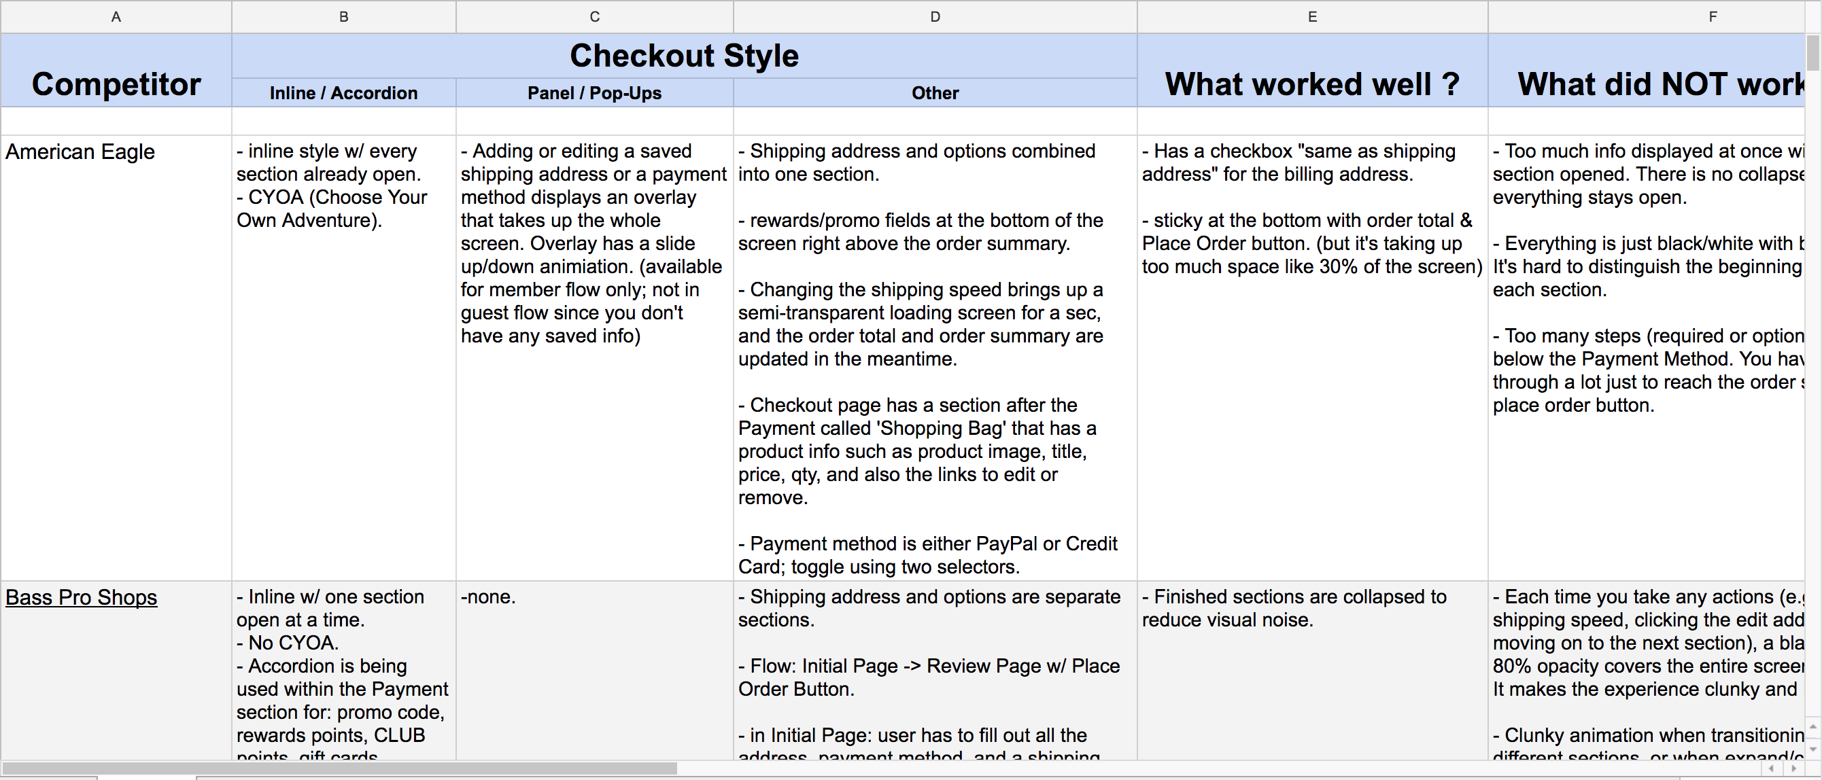Viewport: 1822px width, 780px height.
Task: Click the Checkout Style merged header
Action: pos(684,56)
